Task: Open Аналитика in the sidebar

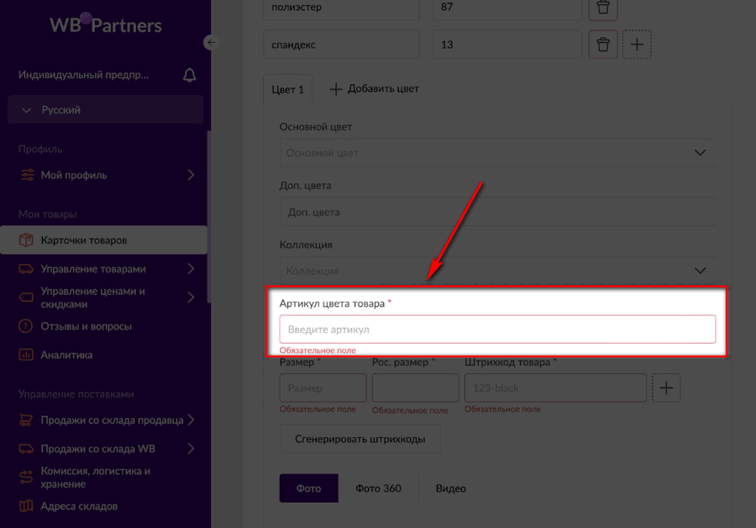Action: [66, 355]
